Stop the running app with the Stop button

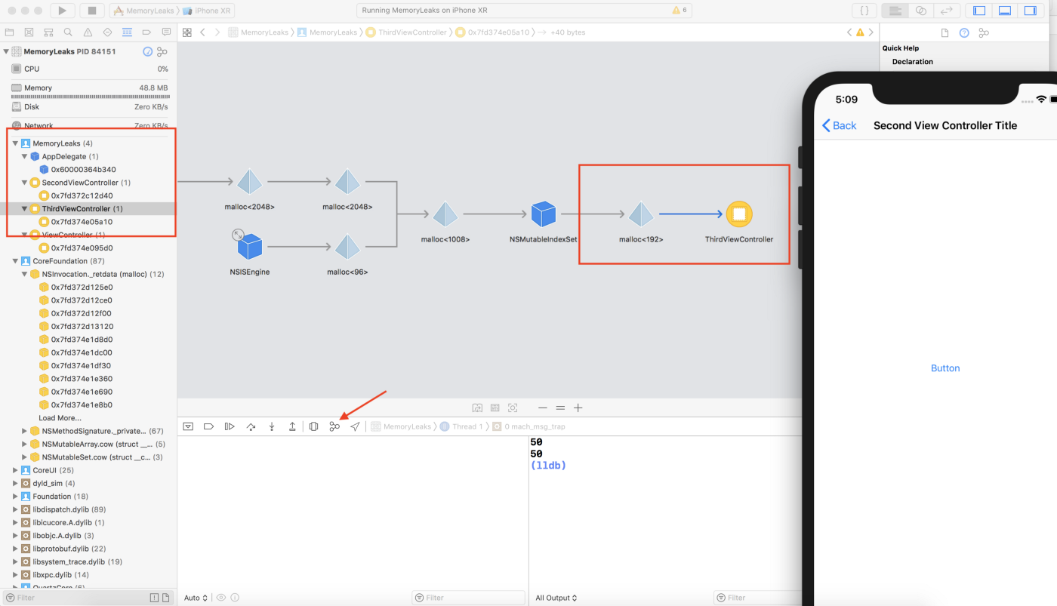pyautogui.click(x=92, y=11)
